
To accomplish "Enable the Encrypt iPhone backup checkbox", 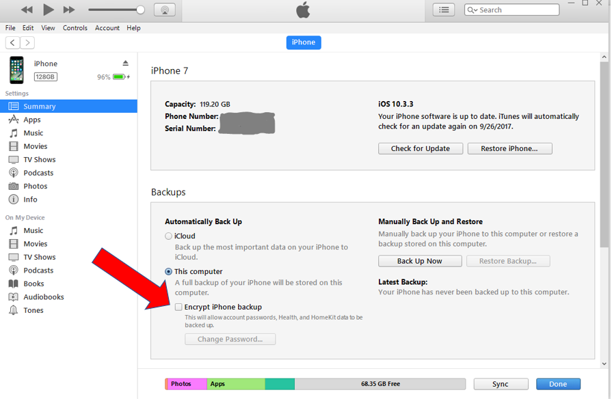I will point(178,307).
